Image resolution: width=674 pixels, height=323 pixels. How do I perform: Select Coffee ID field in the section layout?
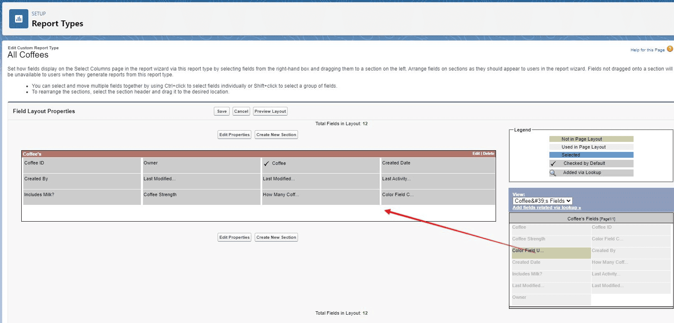[x=82, y=165]
